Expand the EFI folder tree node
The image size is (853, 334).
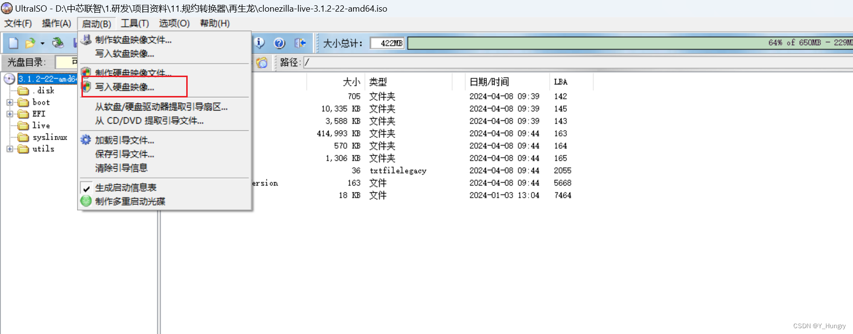(10, 114)
